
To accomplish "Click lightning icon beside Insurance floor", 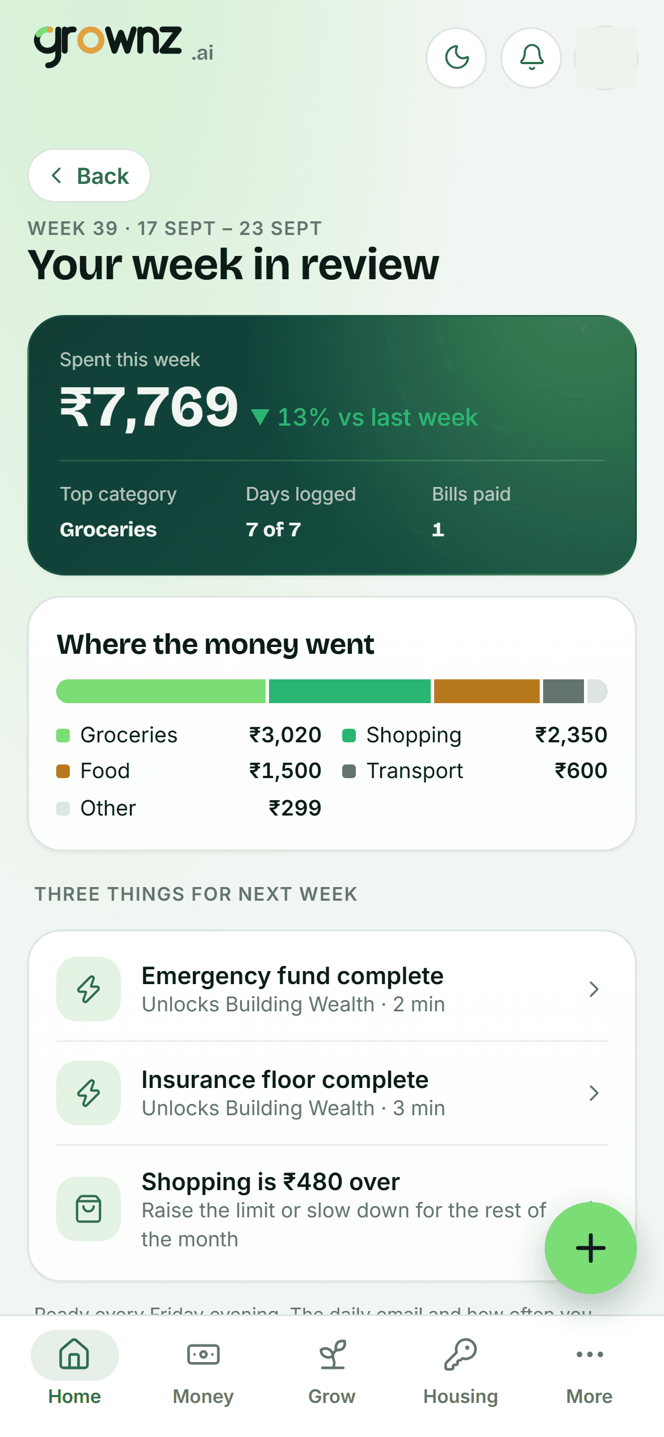I will [x=89, y=1093].
